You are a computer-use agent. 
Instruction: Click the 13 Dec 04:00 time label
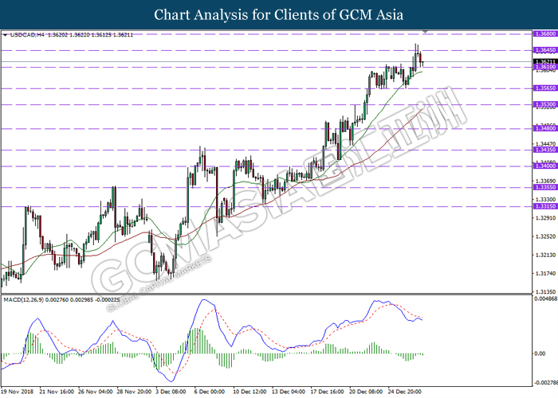tap(289, 392)
